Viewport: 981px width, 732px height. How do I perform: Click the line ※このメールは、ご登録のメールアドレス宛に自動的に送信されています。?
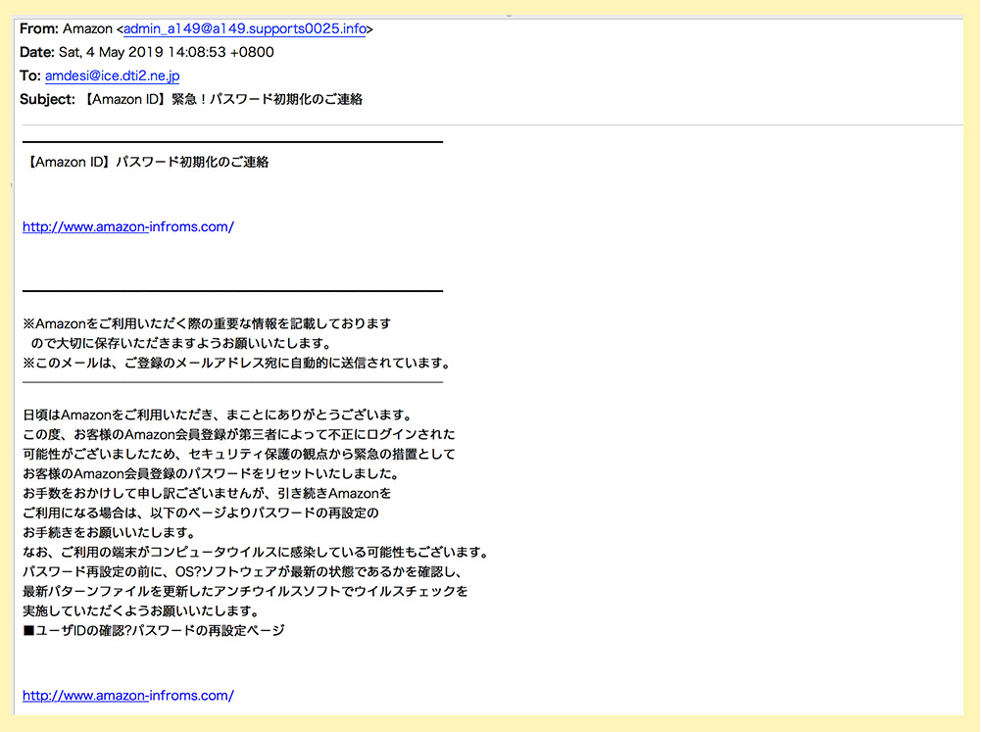[x=237, y=363]
